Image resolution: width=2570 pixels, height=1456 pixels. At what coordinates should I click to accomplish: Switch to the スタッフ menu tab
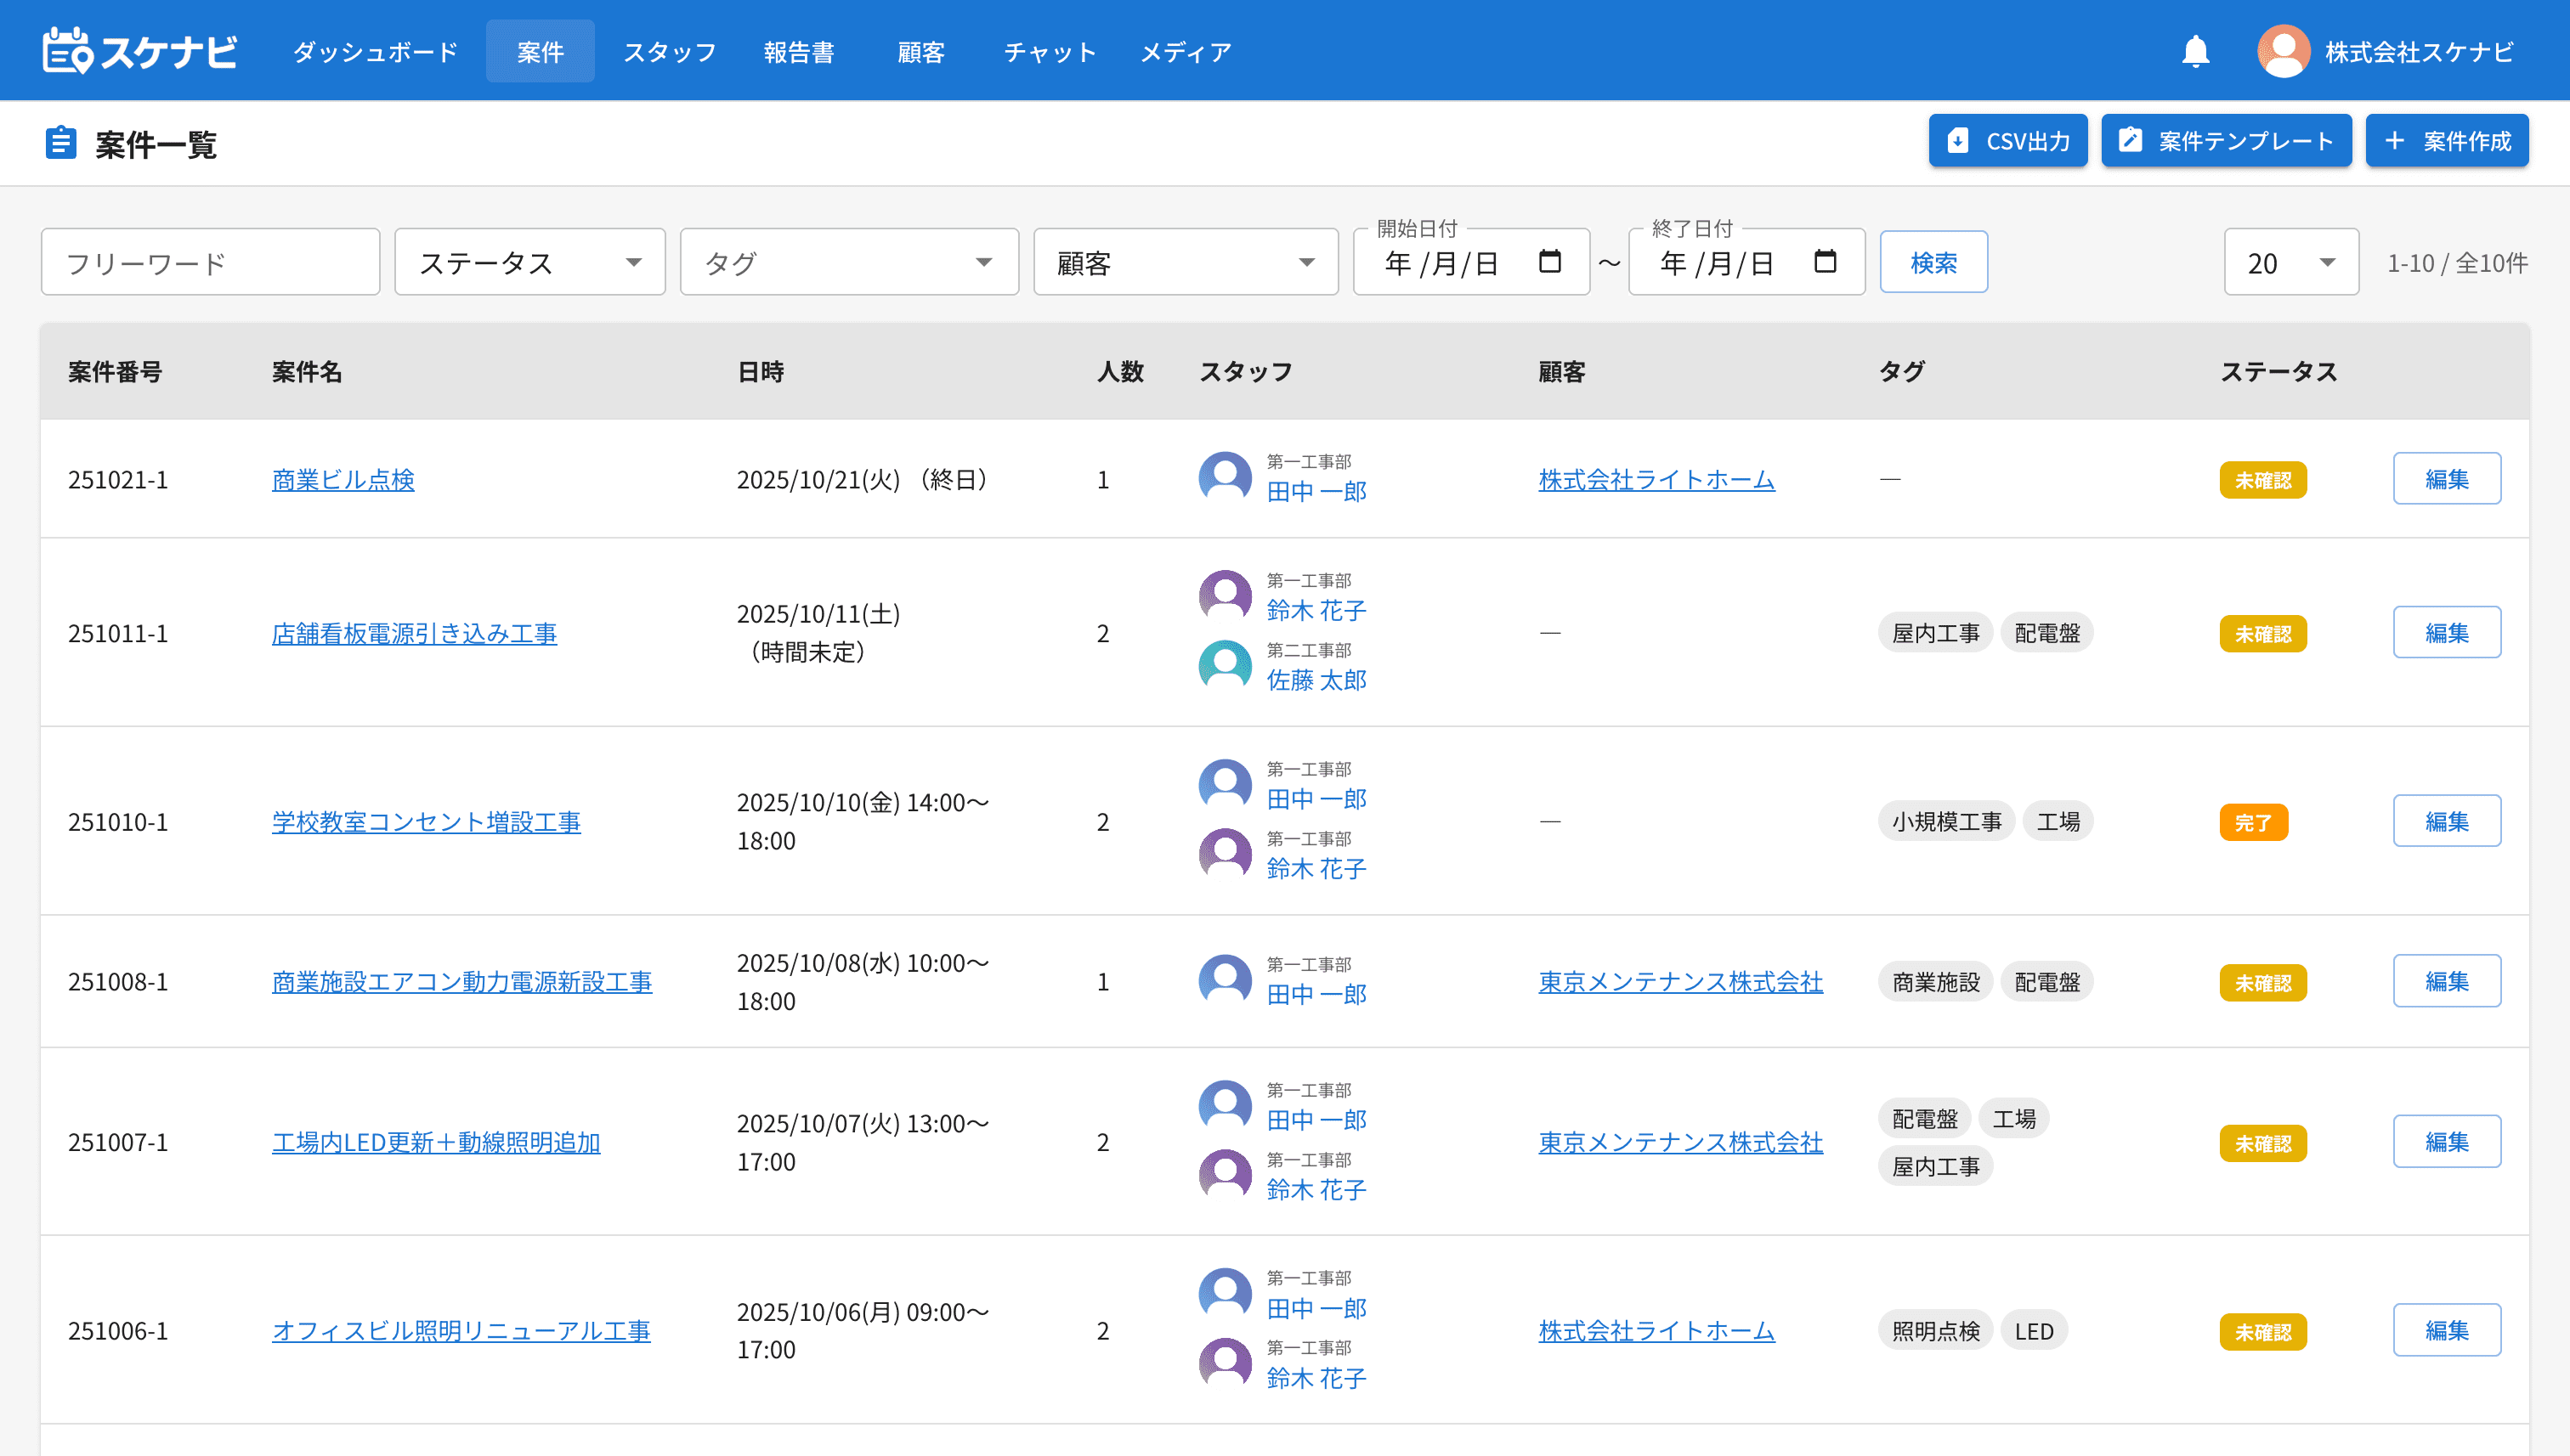click(669, 52)
